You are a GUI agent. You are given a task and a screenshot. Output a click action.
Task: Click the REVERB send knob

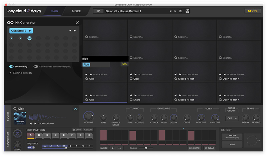pos(256,118)
